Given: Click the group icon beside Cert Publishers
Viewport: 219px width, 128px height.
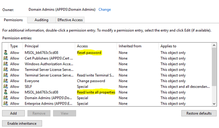Looking at the screenshot, I should [6, 58].
